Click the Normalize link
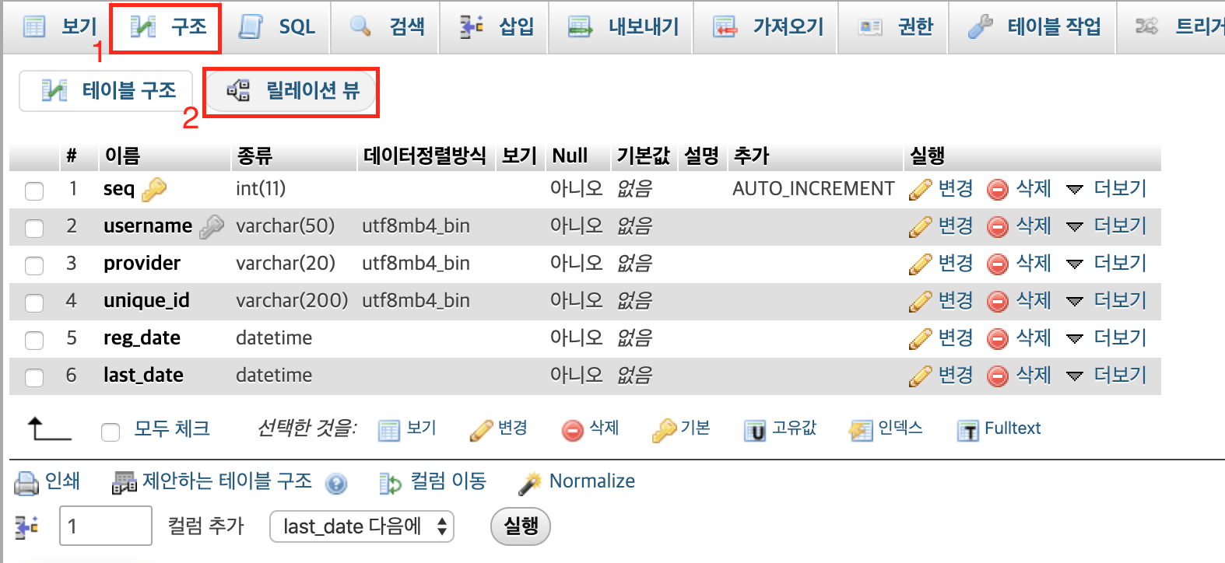 coord(591,481)
